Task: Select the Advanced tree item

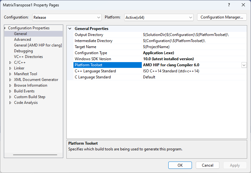Action: point(22,40)
